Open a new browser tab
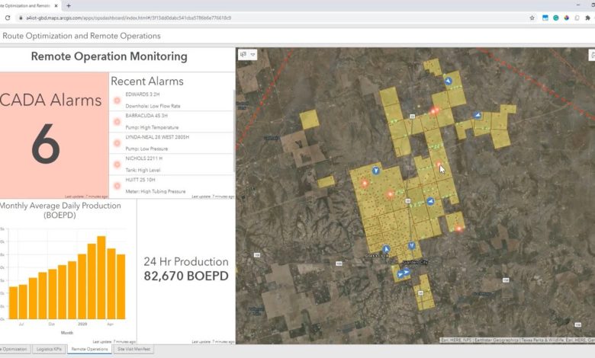 69,5
